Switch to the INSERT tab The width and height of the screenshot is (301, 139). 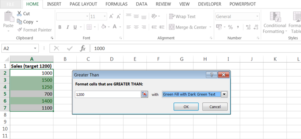(54, 4)
